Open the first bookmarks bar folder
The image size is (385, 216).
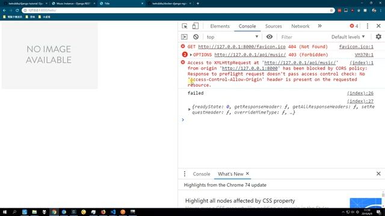point(13,17)
